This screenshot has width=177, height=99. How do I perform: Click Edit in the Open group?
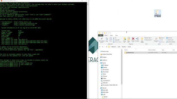(x=161, y=40)
